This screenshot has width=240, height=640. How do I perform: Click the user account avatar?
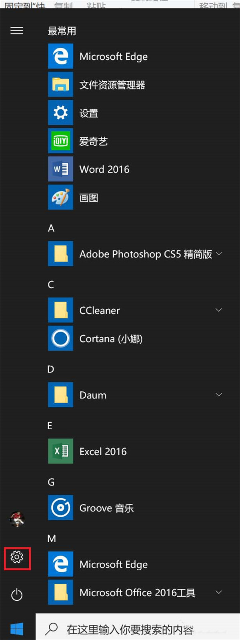click(17, 519)
